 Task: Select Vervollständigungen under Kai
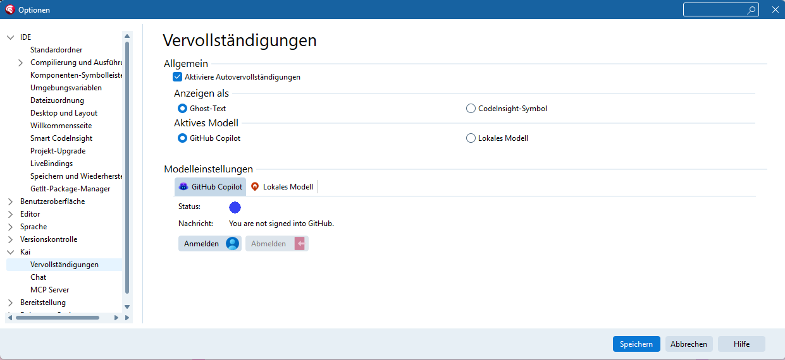[x=65, y=265]
